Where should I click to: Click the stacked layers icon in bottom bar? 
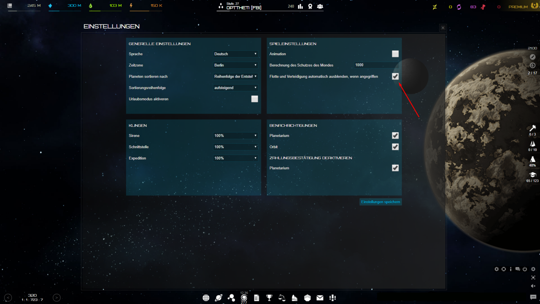tap(307, 298)
